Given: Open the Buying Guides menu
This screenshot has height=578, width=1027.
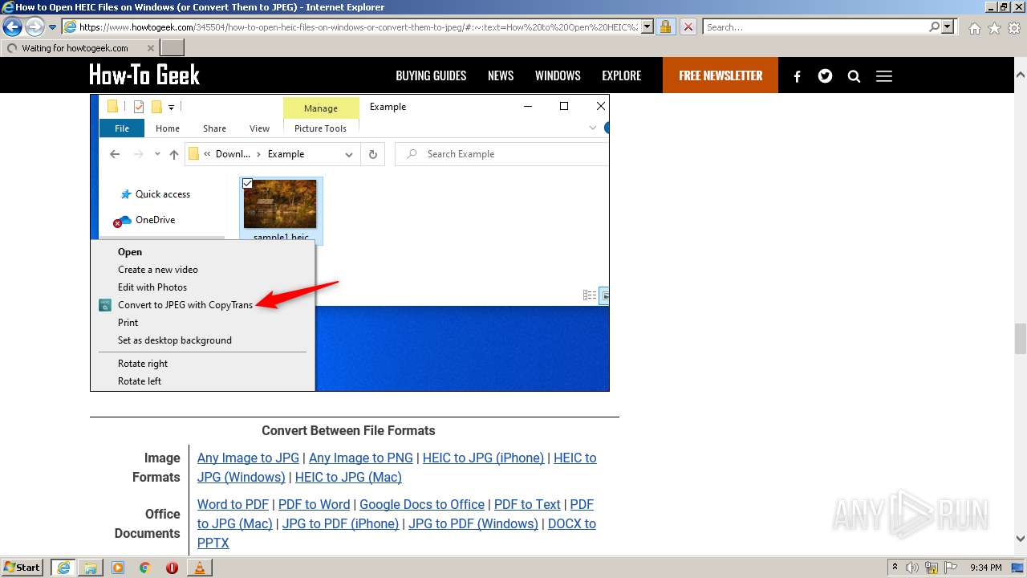Looking at the screenshot, I should coord(431,75).
